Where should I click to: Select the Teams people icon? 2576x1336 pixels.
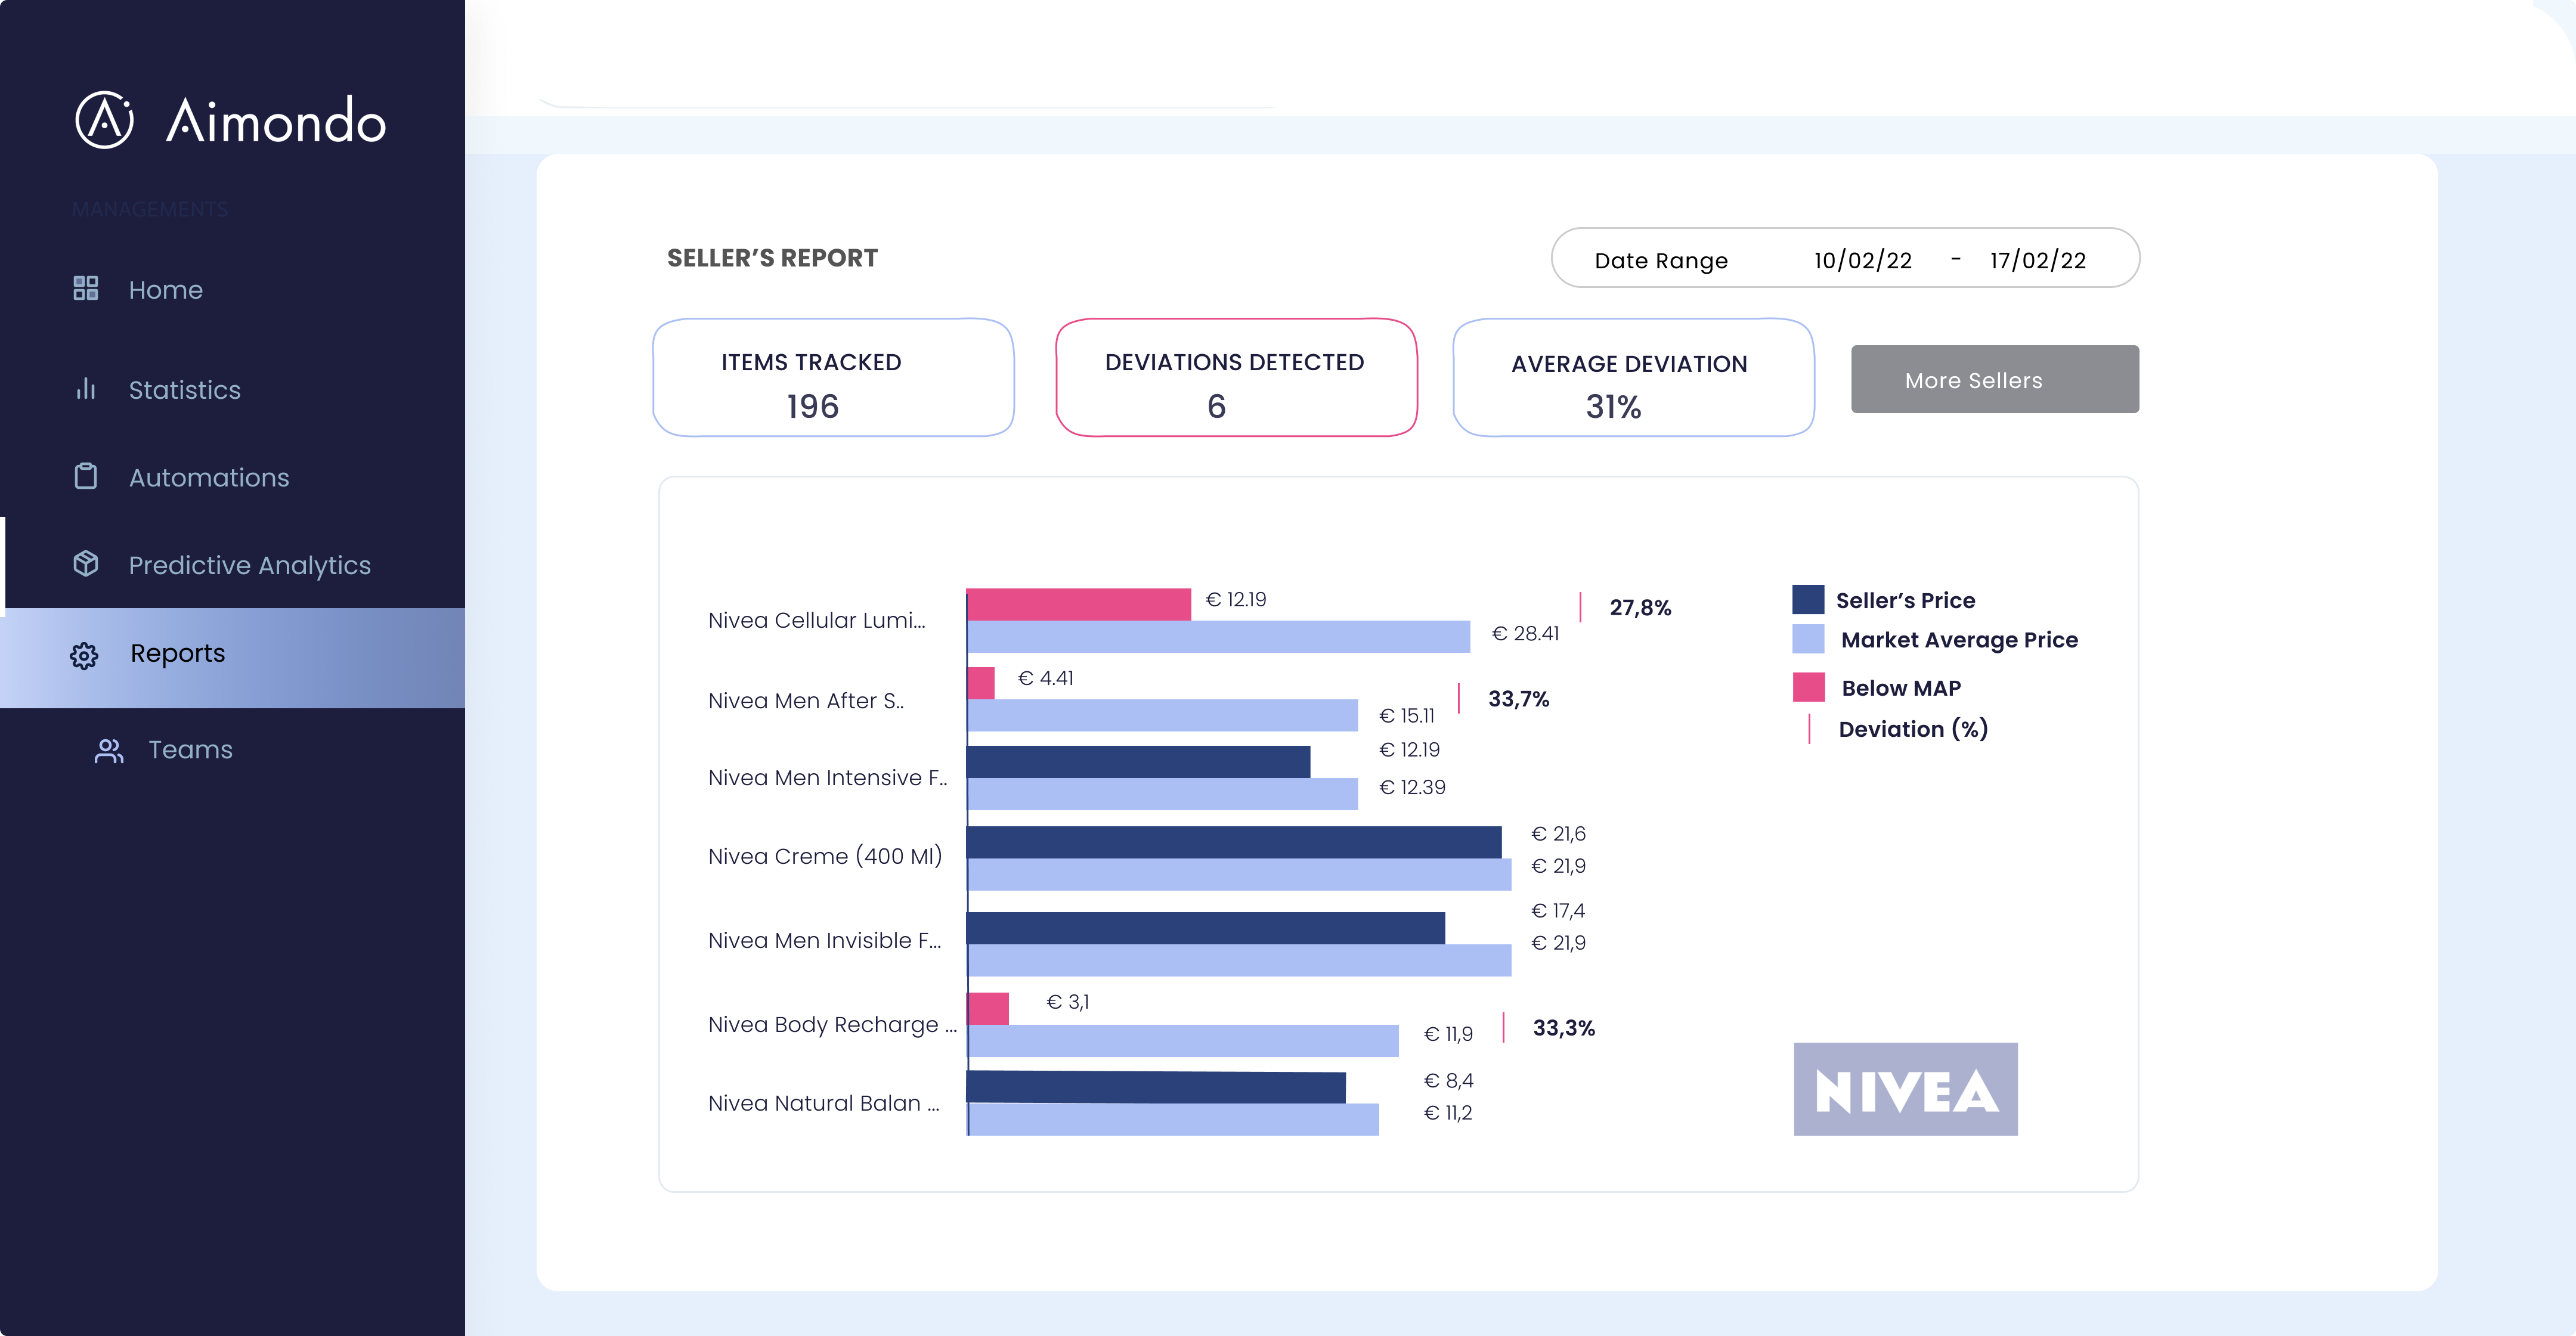pos(110,749)
